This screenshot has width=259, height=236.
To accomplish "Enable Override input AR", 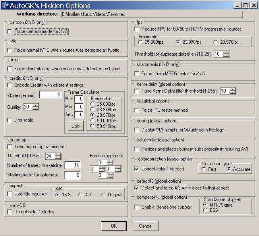I will coord(10,194).
